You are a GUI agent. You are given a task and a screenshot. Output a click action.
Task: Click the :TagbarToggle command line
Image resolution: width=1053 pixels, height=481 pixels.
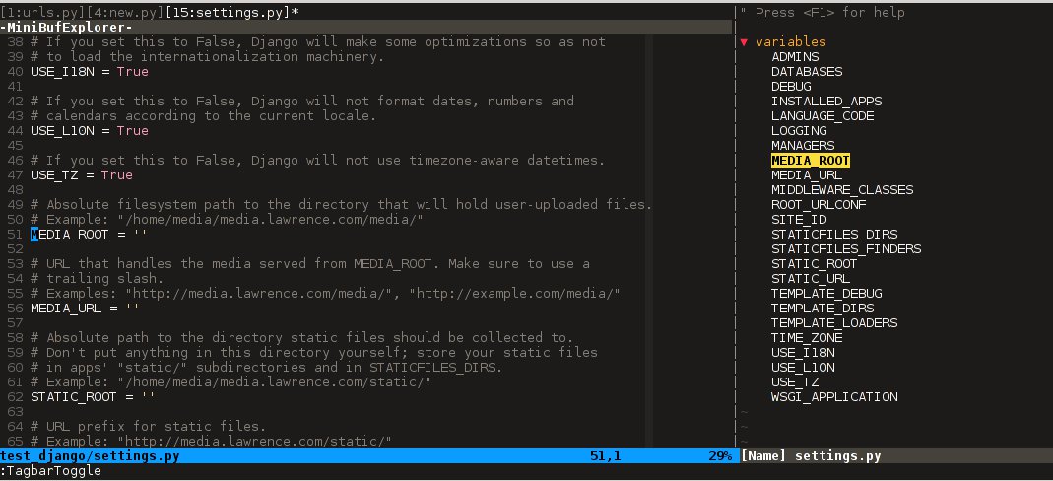[50, 471]
